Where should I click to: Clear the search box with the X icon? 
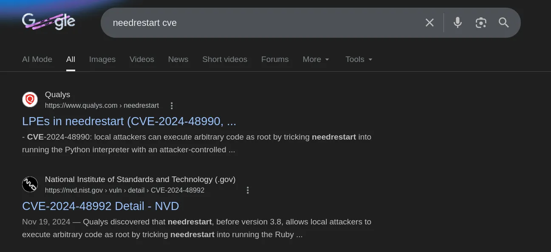click(429, 22)
